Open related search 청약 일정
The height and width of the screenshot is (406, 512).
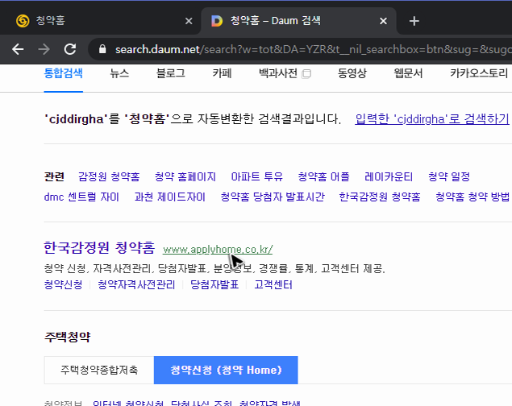[x=449, y=176]
